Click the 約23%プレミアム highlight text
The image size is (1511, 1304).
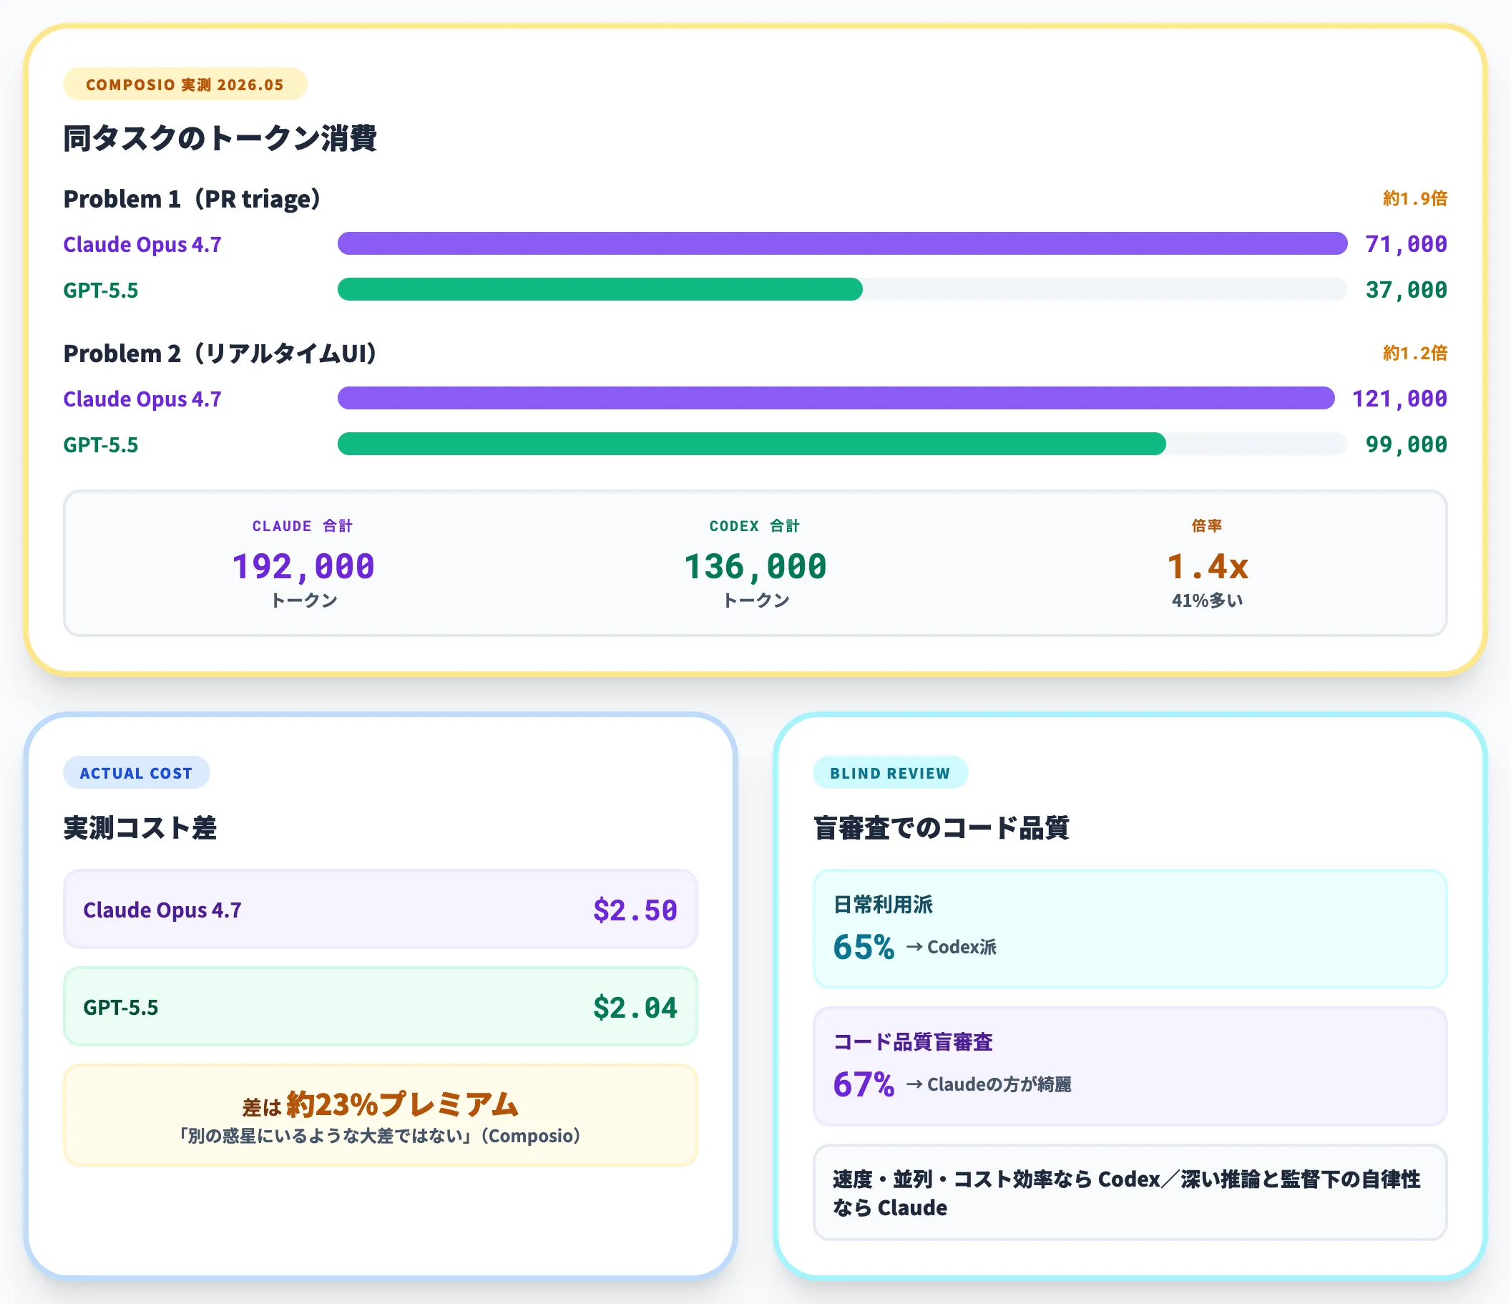click(x=402, y=1104)
